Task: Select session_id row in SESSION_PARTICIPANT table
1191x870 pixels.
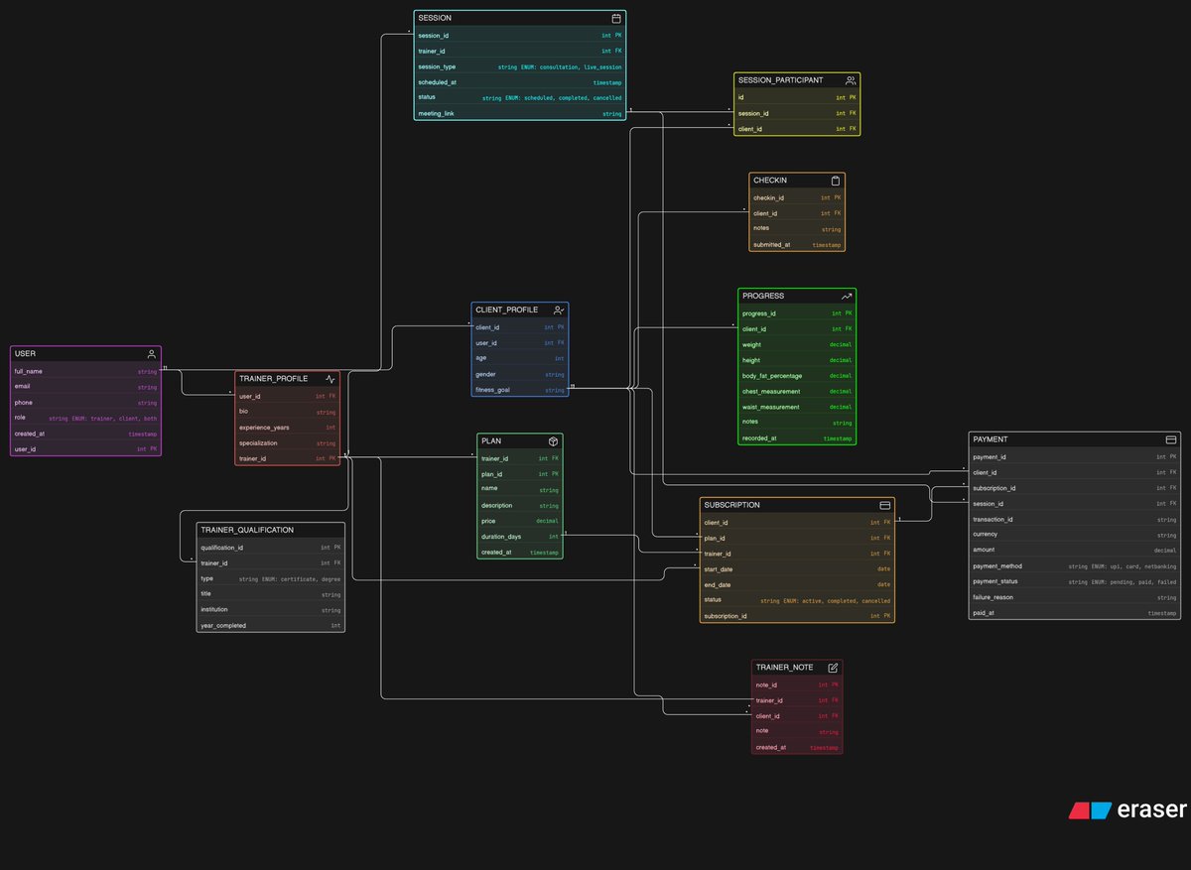Action: [797, 113]
